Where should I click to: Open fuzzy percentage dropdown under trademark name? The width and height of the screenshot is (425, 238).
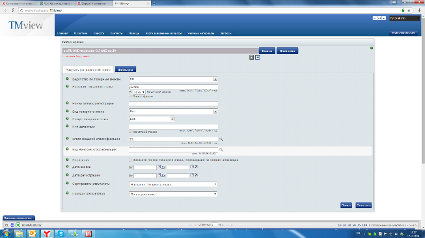[139, 92]
